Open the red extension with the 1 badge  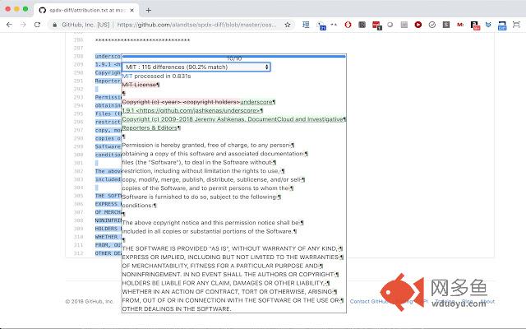tap(376, 25)
